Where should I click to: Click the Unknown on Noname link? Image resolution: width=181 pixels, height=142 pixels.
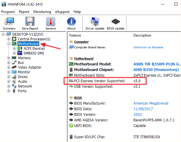click(148, 47)
